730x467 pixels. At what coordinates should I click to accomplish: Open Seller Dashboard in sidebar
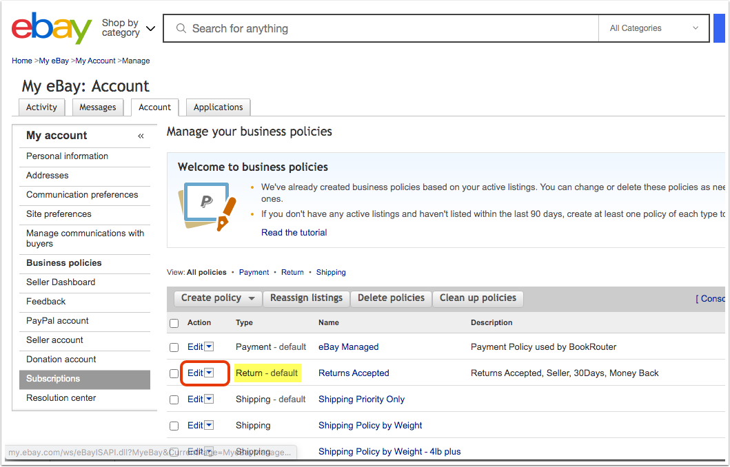coord(61,282)
